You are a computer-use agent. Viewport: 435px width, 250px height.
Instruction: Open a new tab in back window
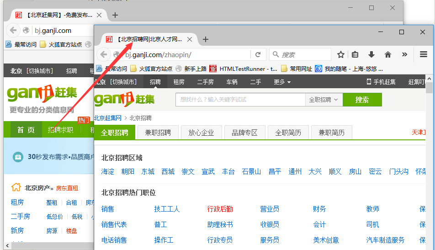[115, 15]
